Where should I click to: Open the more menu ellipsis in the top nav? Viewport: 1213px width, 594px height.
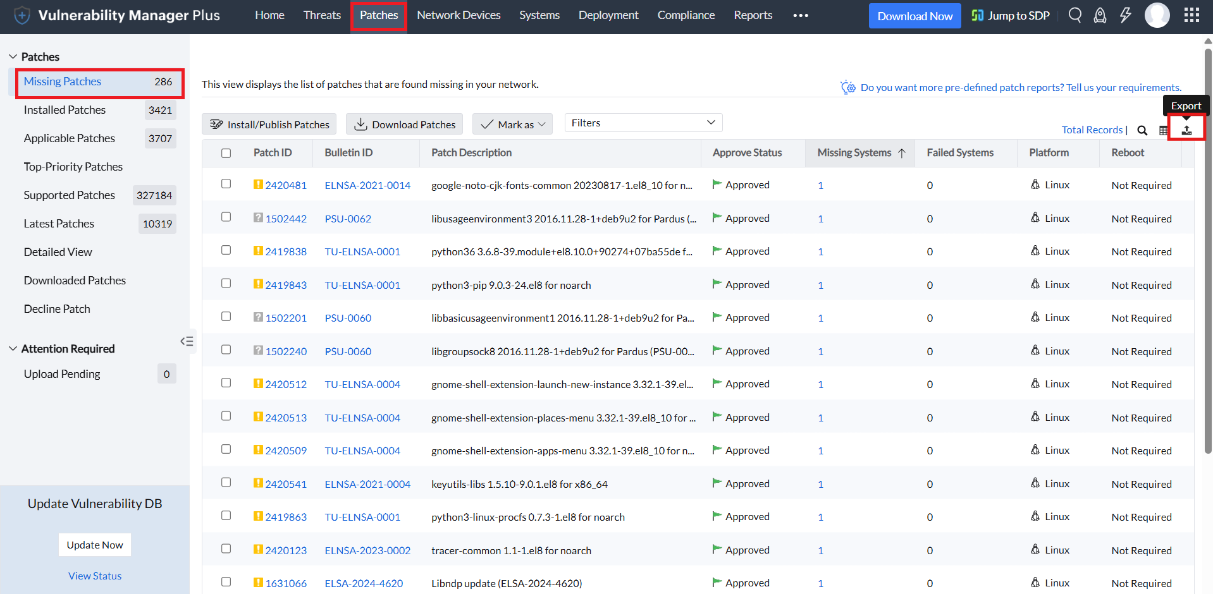801,16
